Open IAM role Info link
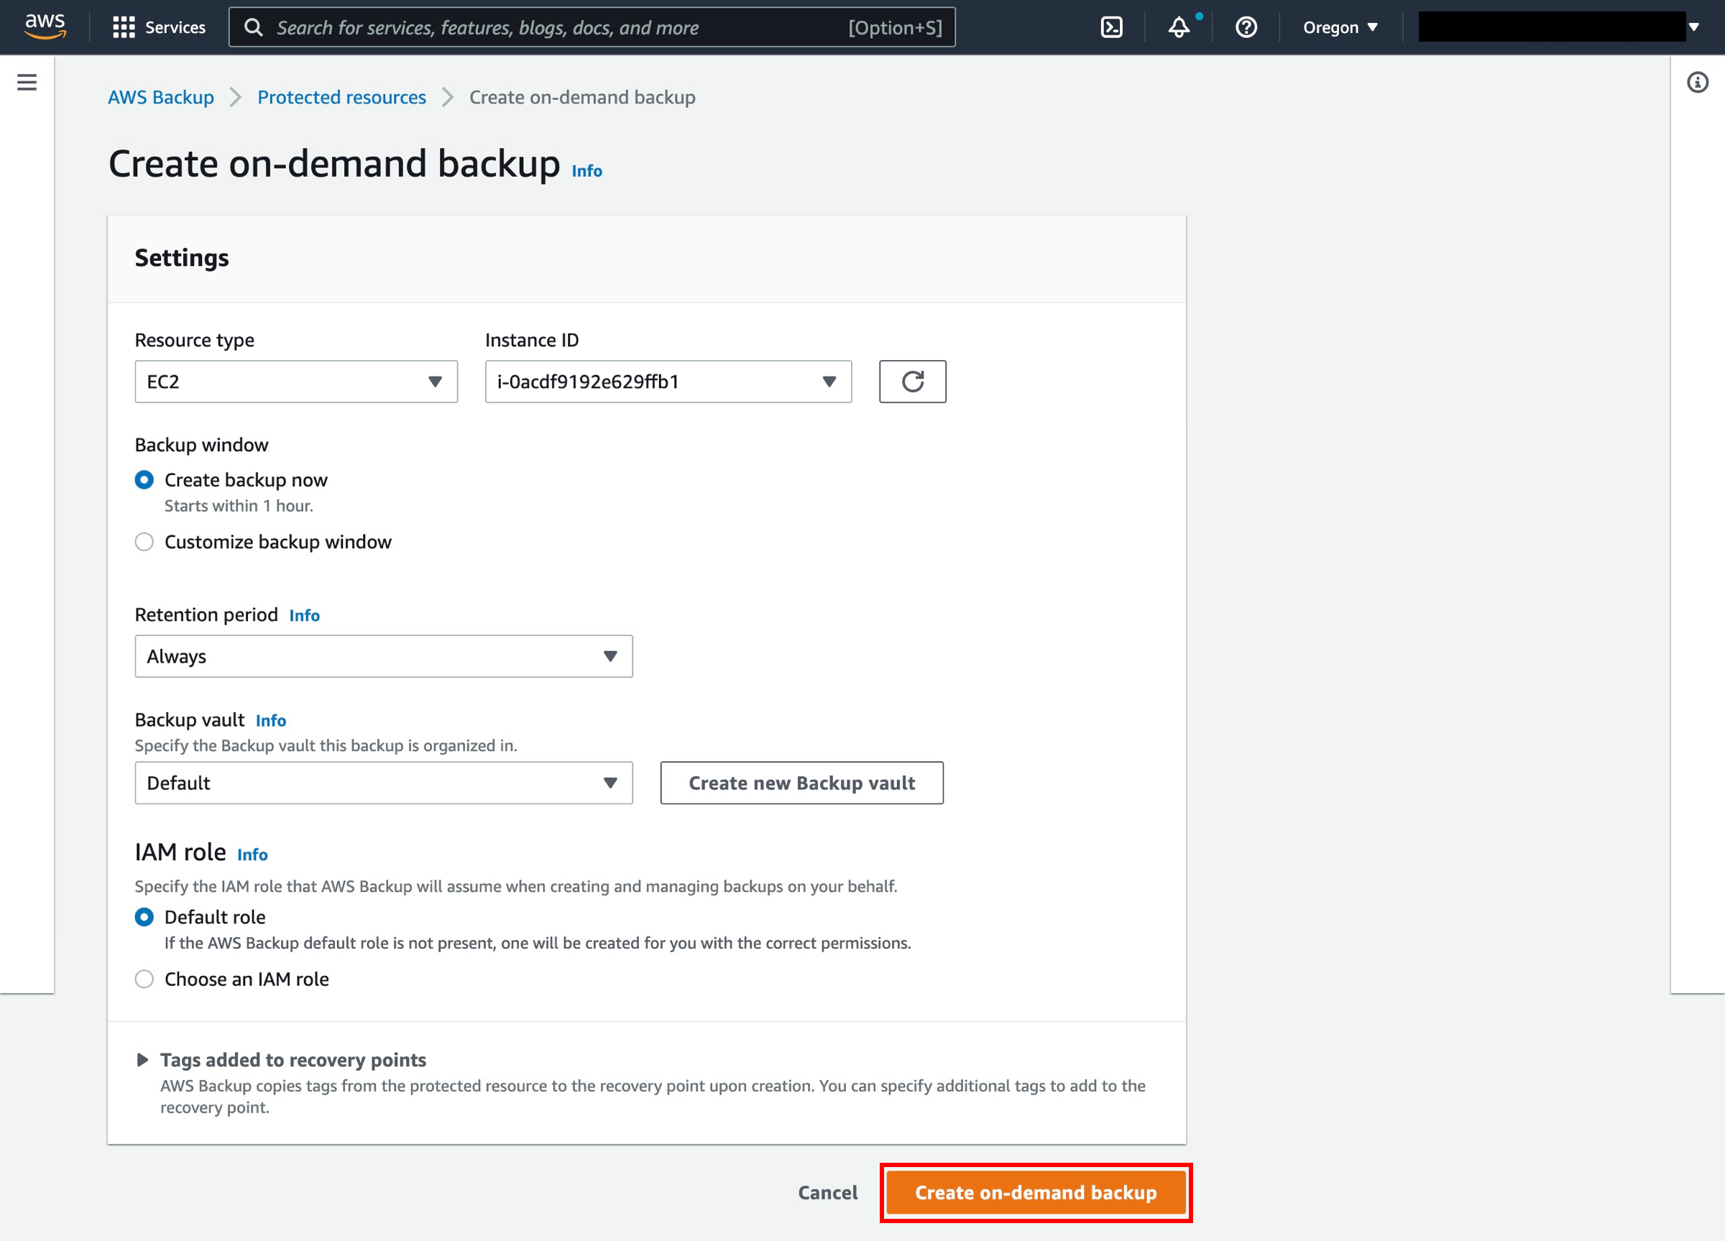Image resolution: width=1725 pixels, height=1249 pixels. click(x=252, y=854)
